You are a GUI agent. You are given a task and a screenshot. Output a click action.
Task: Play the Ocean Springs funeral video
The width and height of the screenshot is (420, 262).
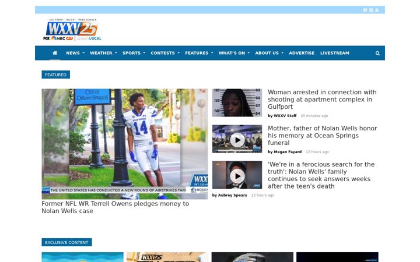(237, 139)
